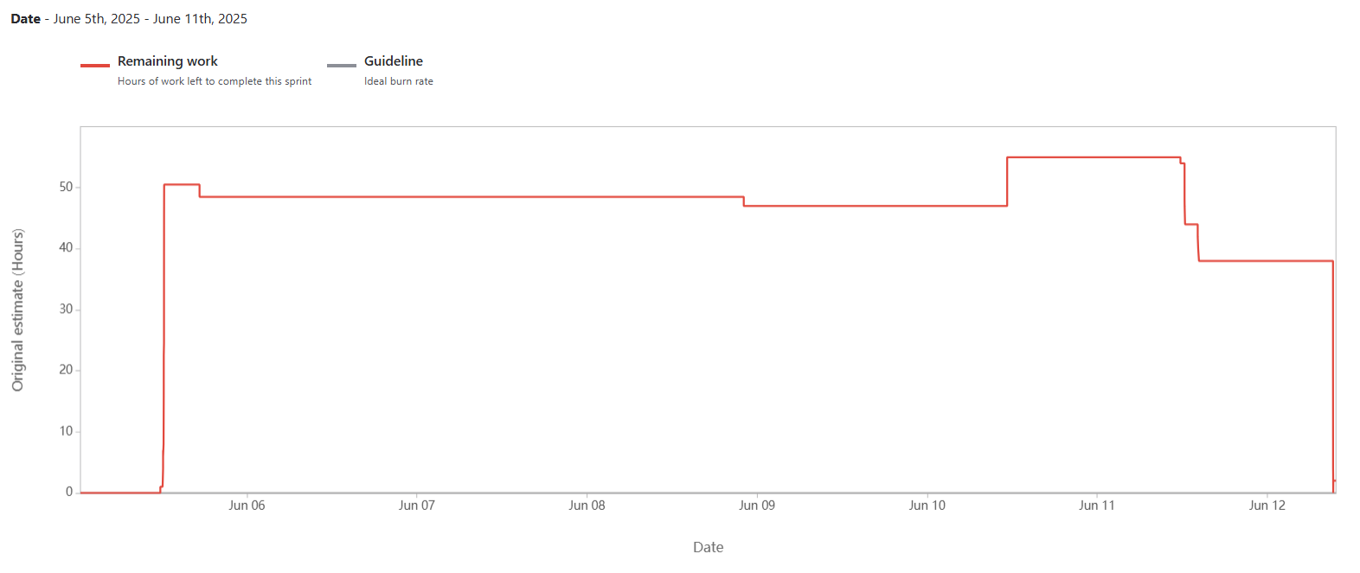Select the Jun 07 x-axis tick label
Viewport: 1360px width, 573px height.
(x=417, y=506)
